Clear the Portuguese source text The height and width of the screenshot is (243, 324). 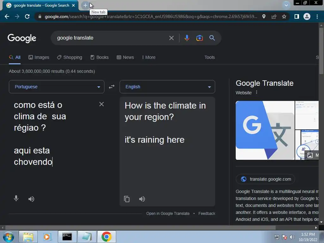102,104
